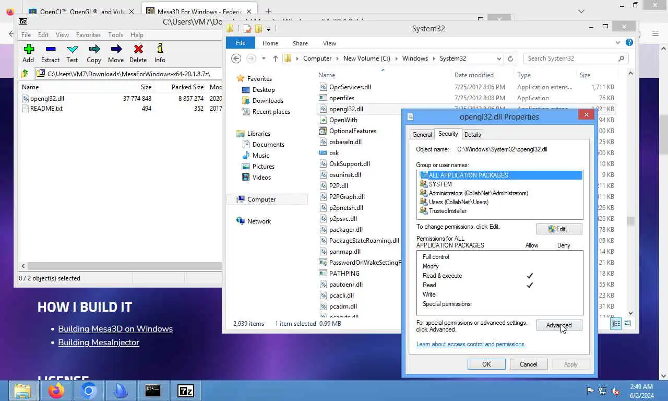Select ALL APPLICATION PACKAGES group

click(500, 175)
